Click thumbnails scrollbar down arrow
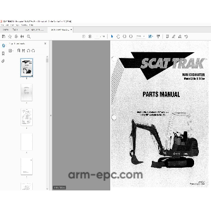The height and width of the screenshot is (211, 211). tap(47, 189)
